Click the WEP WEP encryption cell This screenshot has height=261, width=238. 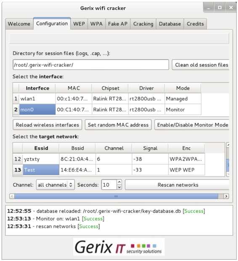click(187, 170)
